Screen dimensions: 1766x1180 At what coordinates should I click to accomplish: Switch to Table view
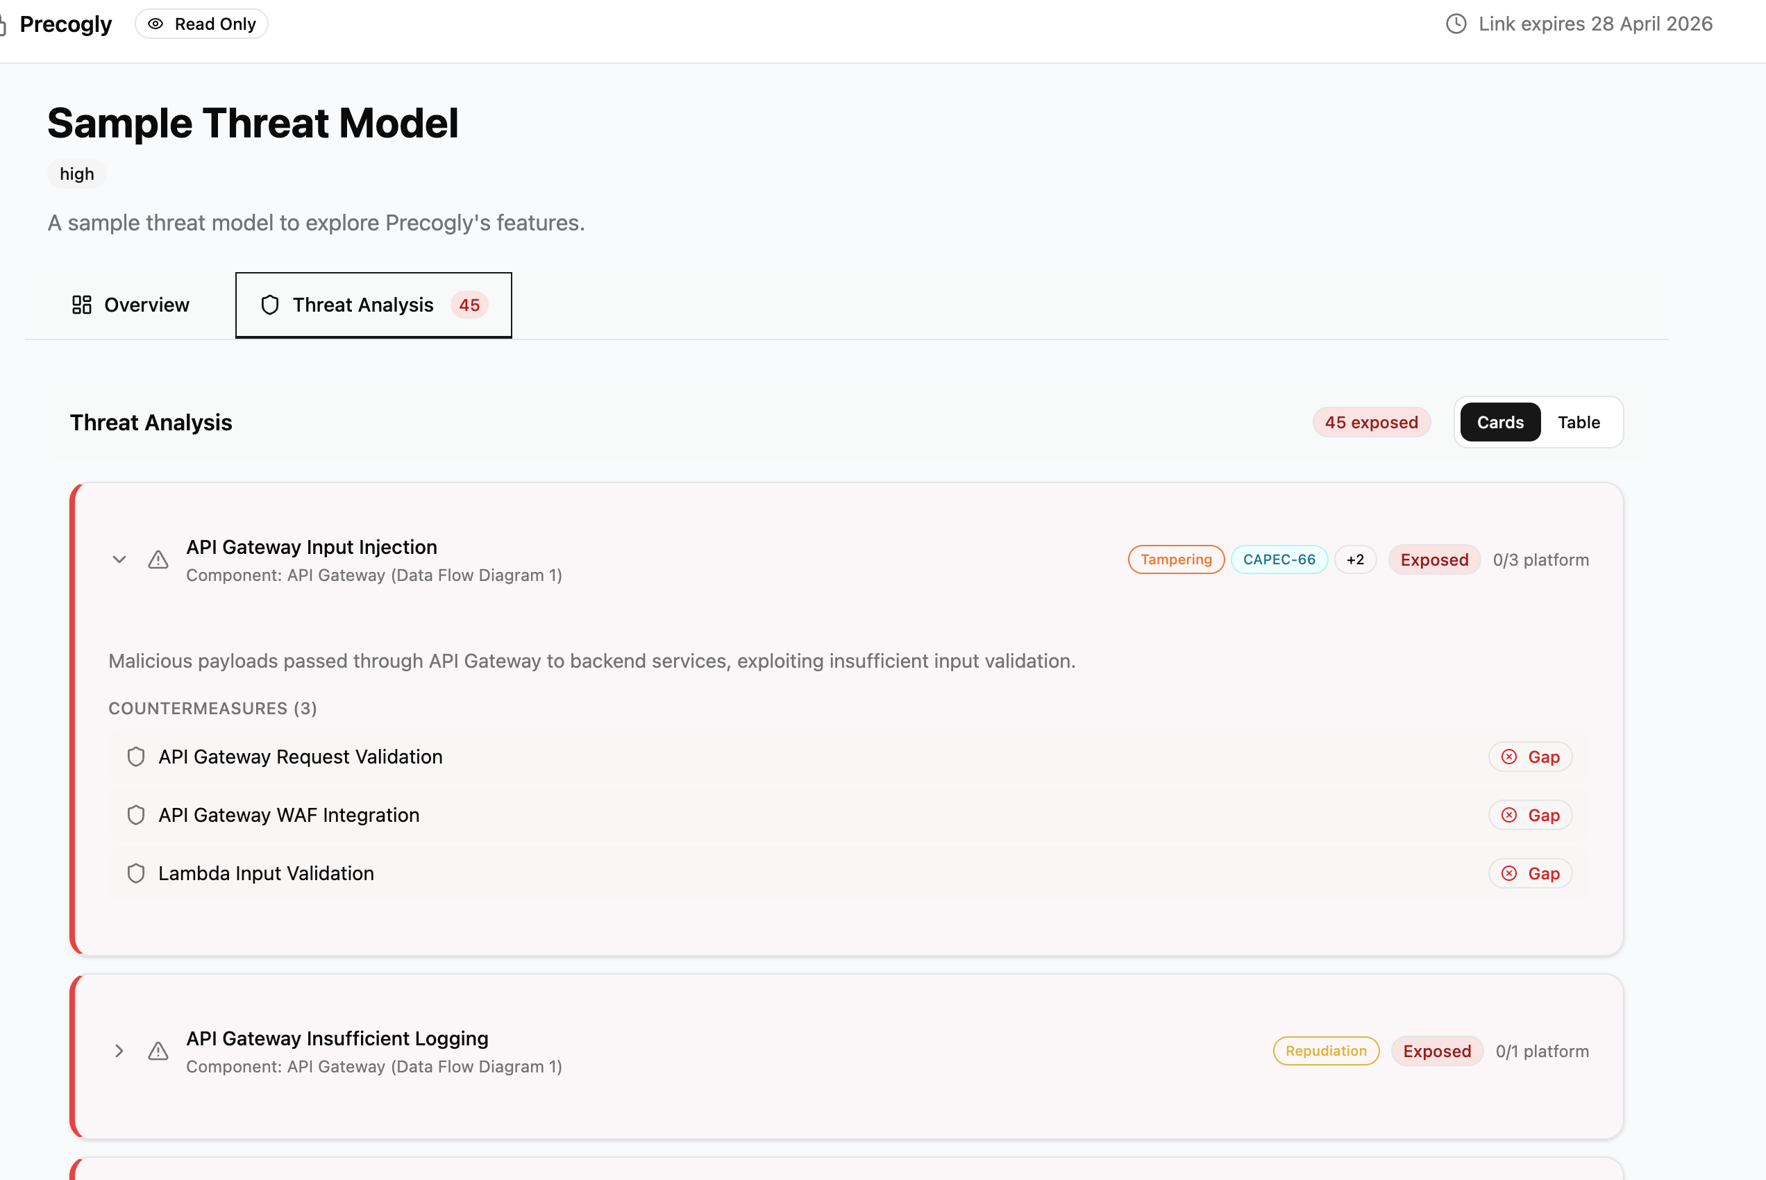(1578, 422)
